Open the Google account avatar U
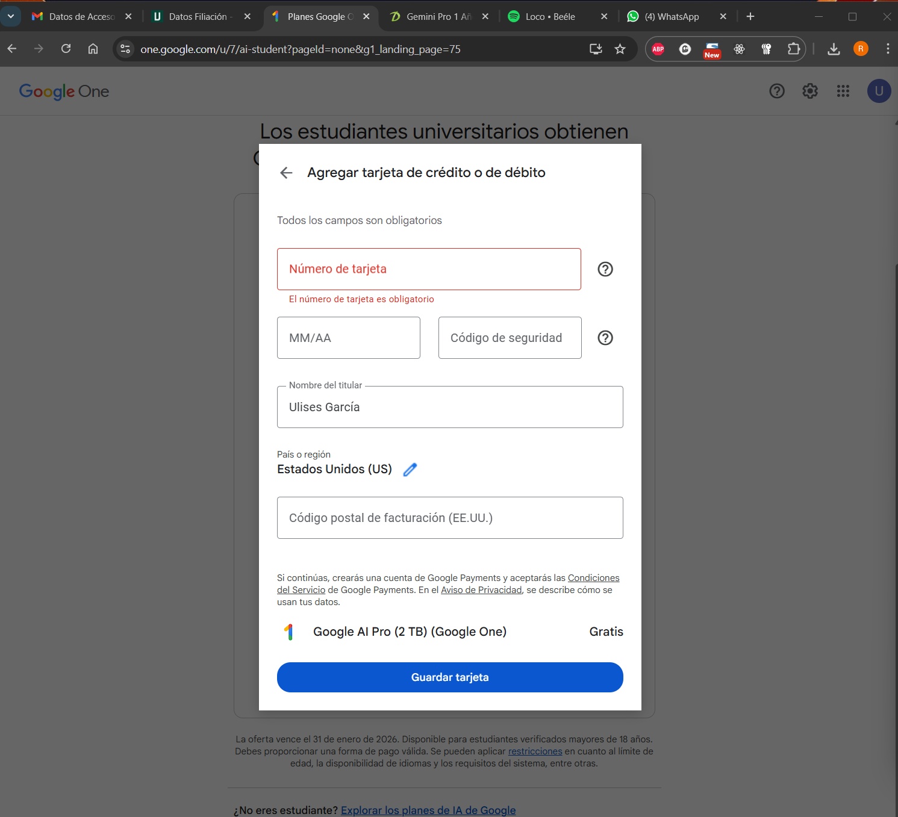 point(878,91)
